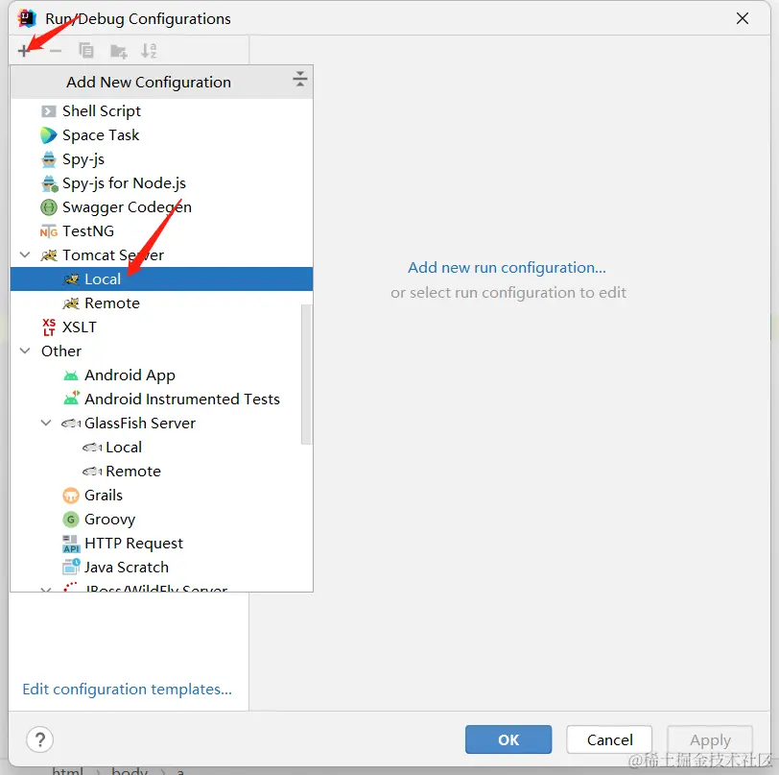The width and height of the screenshot is (779, 775).
Task: Click the minus Remove Configuration icon
Action: pyautogui.click(x=56, y=50)
